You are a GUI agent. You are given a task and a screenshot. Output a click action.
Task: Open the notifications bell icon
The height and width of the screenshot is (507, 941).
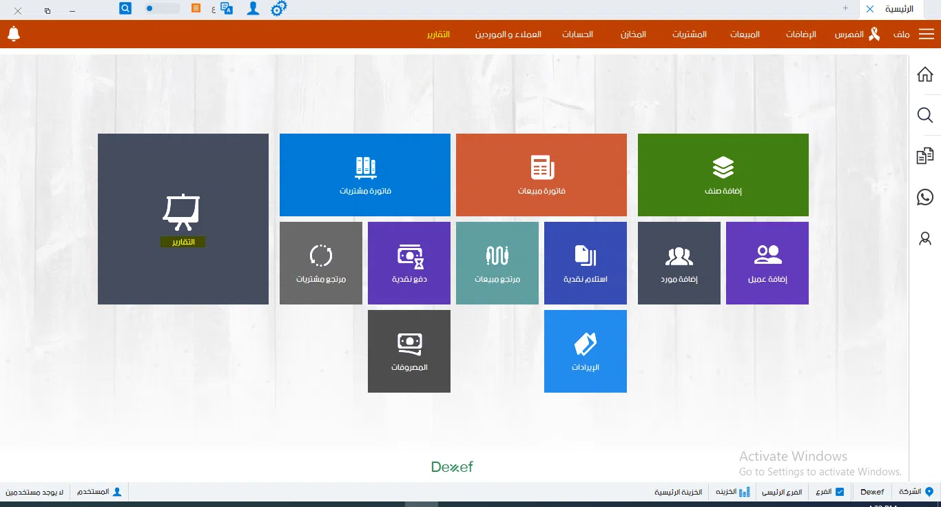(x=14, y=34)
